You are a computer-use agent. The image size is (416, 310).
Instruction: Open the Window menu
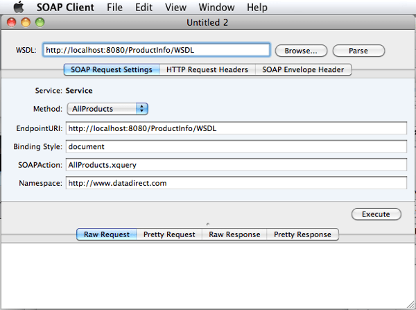216,7
